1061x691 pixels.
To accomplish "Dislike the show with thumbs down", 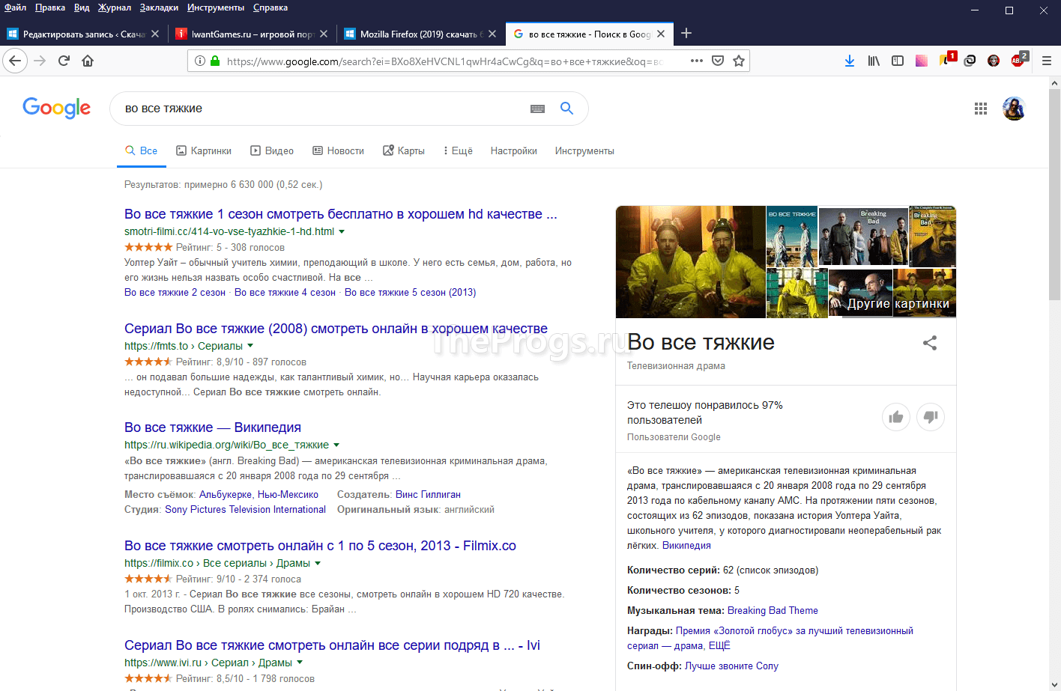I will 931,417.
